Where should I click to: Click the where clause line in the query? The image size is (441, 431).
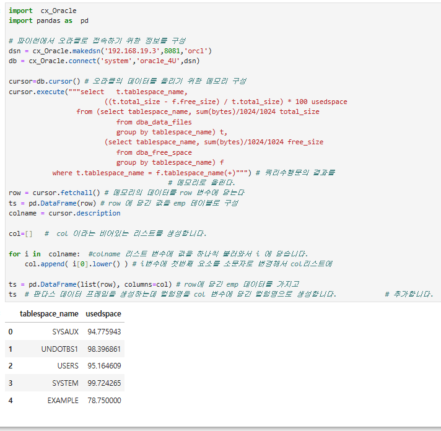pyautogui.click(x=193, y=173)
